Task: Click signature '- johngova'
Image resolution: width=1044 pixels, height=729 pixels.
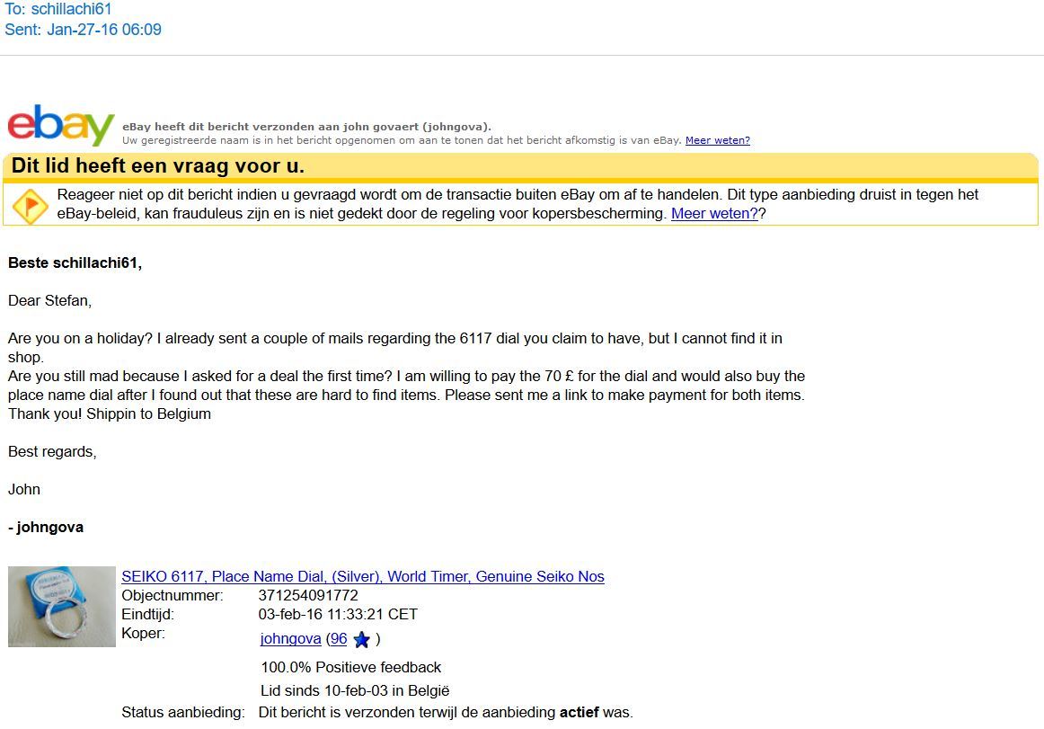Action: [x=46, y=528]
